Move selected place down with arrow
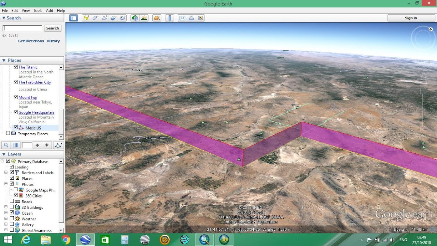Image resolution: width=437 pixels, height=246 pixels. tap(47, 145)
